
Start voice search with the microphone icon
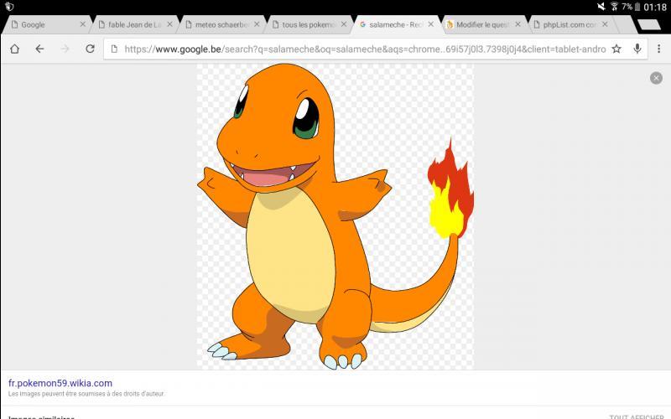[x=637, y=49]
